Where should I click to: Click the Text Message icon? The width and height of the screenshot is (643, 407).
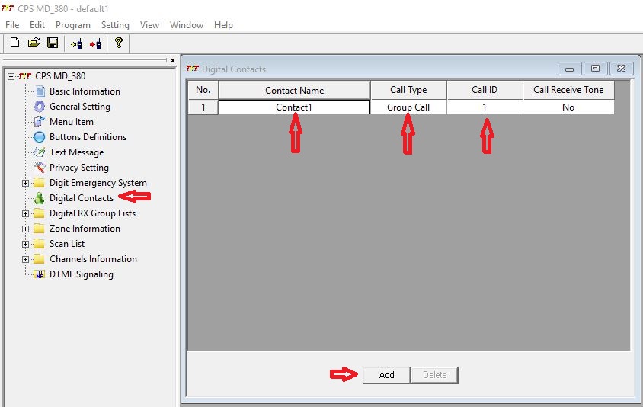tap(40, 152)
